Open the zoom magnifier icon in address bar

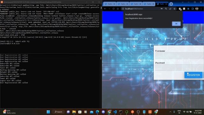166,9
